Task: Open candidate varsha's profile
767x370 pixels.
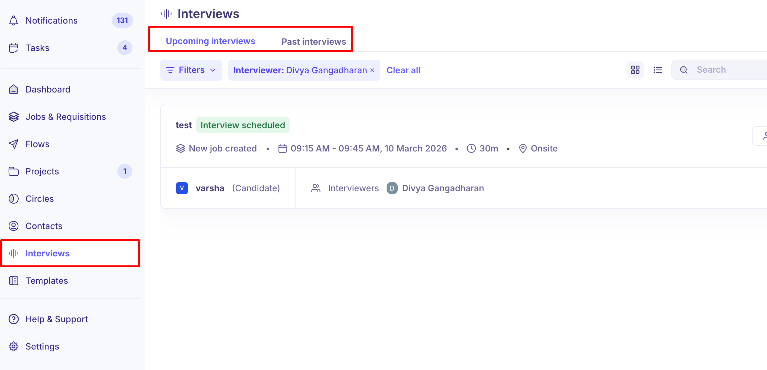Action: [x=210, y=188]
